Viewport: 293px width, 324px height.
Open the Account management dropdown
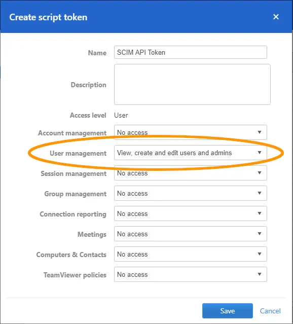coord(190,132)
